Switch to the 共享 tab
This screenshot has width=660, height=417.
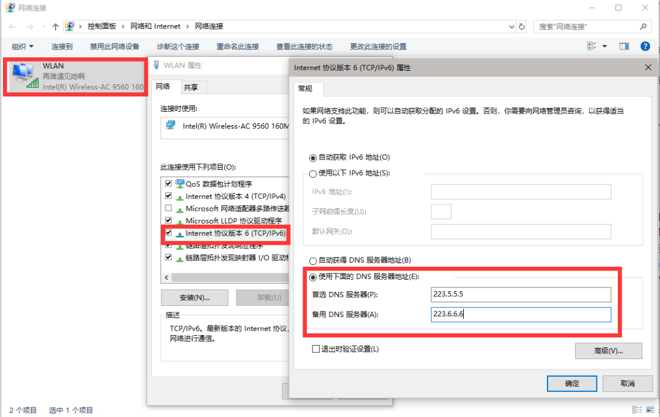[190, 87]
